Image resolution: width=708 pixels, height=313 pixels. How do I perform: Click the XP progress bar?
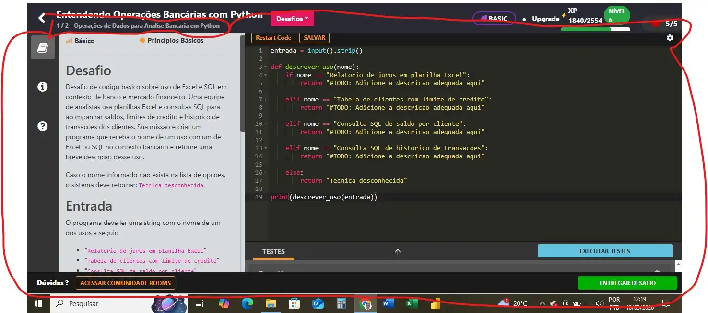595,29
